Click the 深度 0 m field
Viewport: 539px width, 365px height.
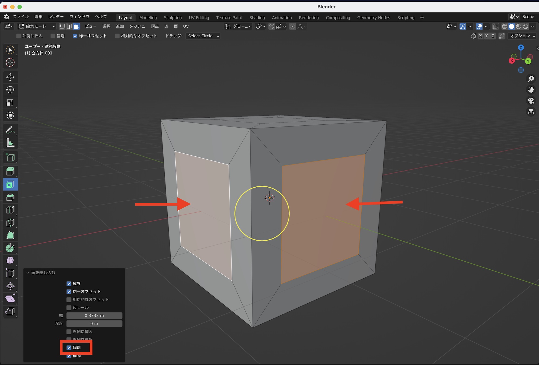[x=94, y=324]
